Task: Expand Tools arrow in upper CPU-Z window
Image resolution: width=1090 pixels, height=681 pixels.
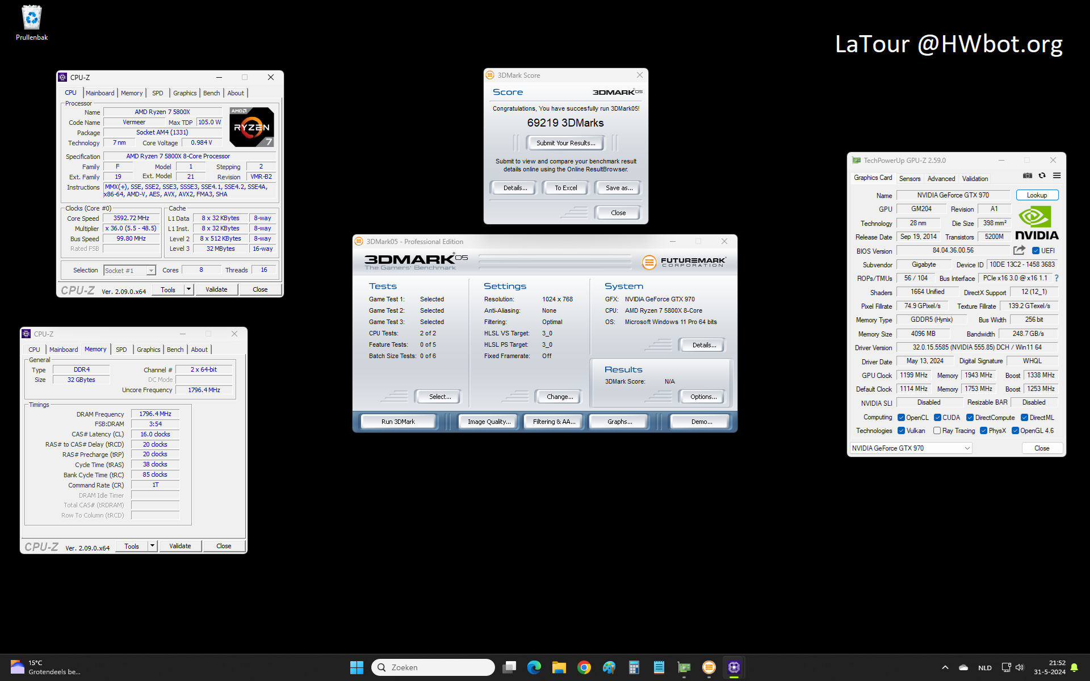Action: [188, 289]
